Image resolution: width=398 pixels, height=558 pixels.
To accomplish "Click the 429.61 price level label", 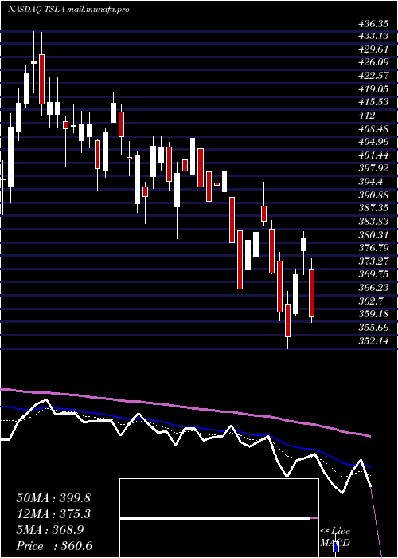I will click(x=373, y=49).
